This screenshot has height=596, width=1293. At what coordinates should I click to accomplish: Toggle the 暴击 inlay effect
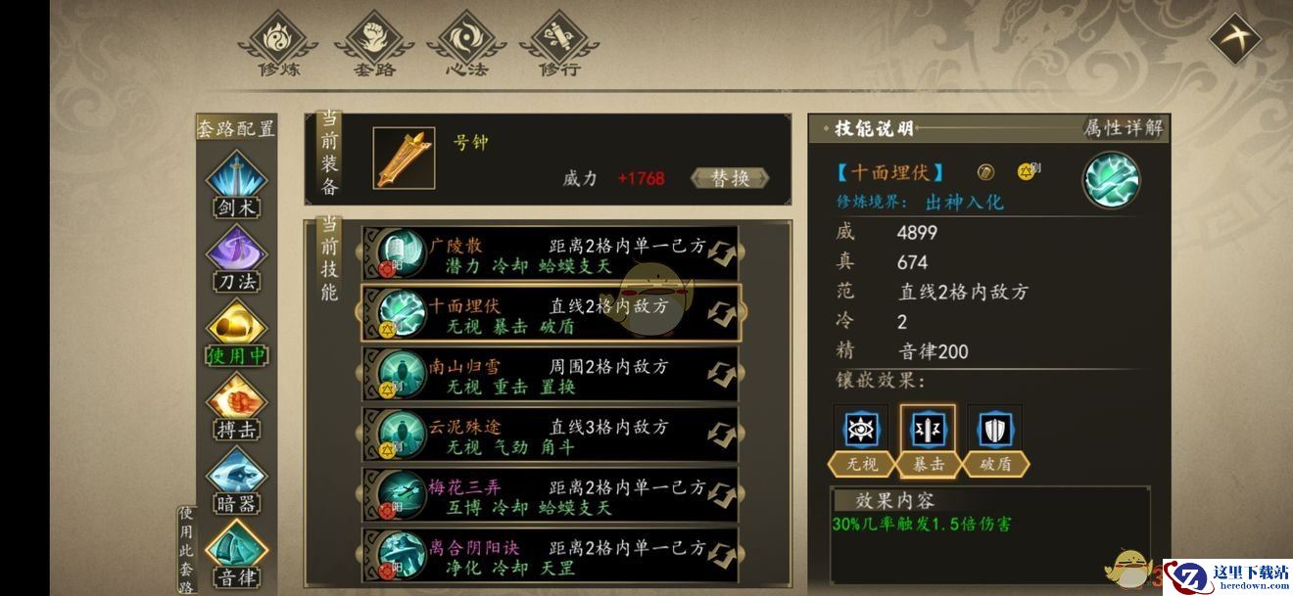click(927, 441)
